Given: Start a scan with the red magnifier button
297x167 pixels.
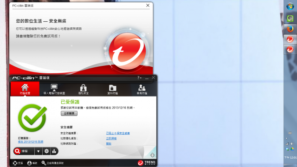Looking at the screenshot, I should (x=24, y=151).
